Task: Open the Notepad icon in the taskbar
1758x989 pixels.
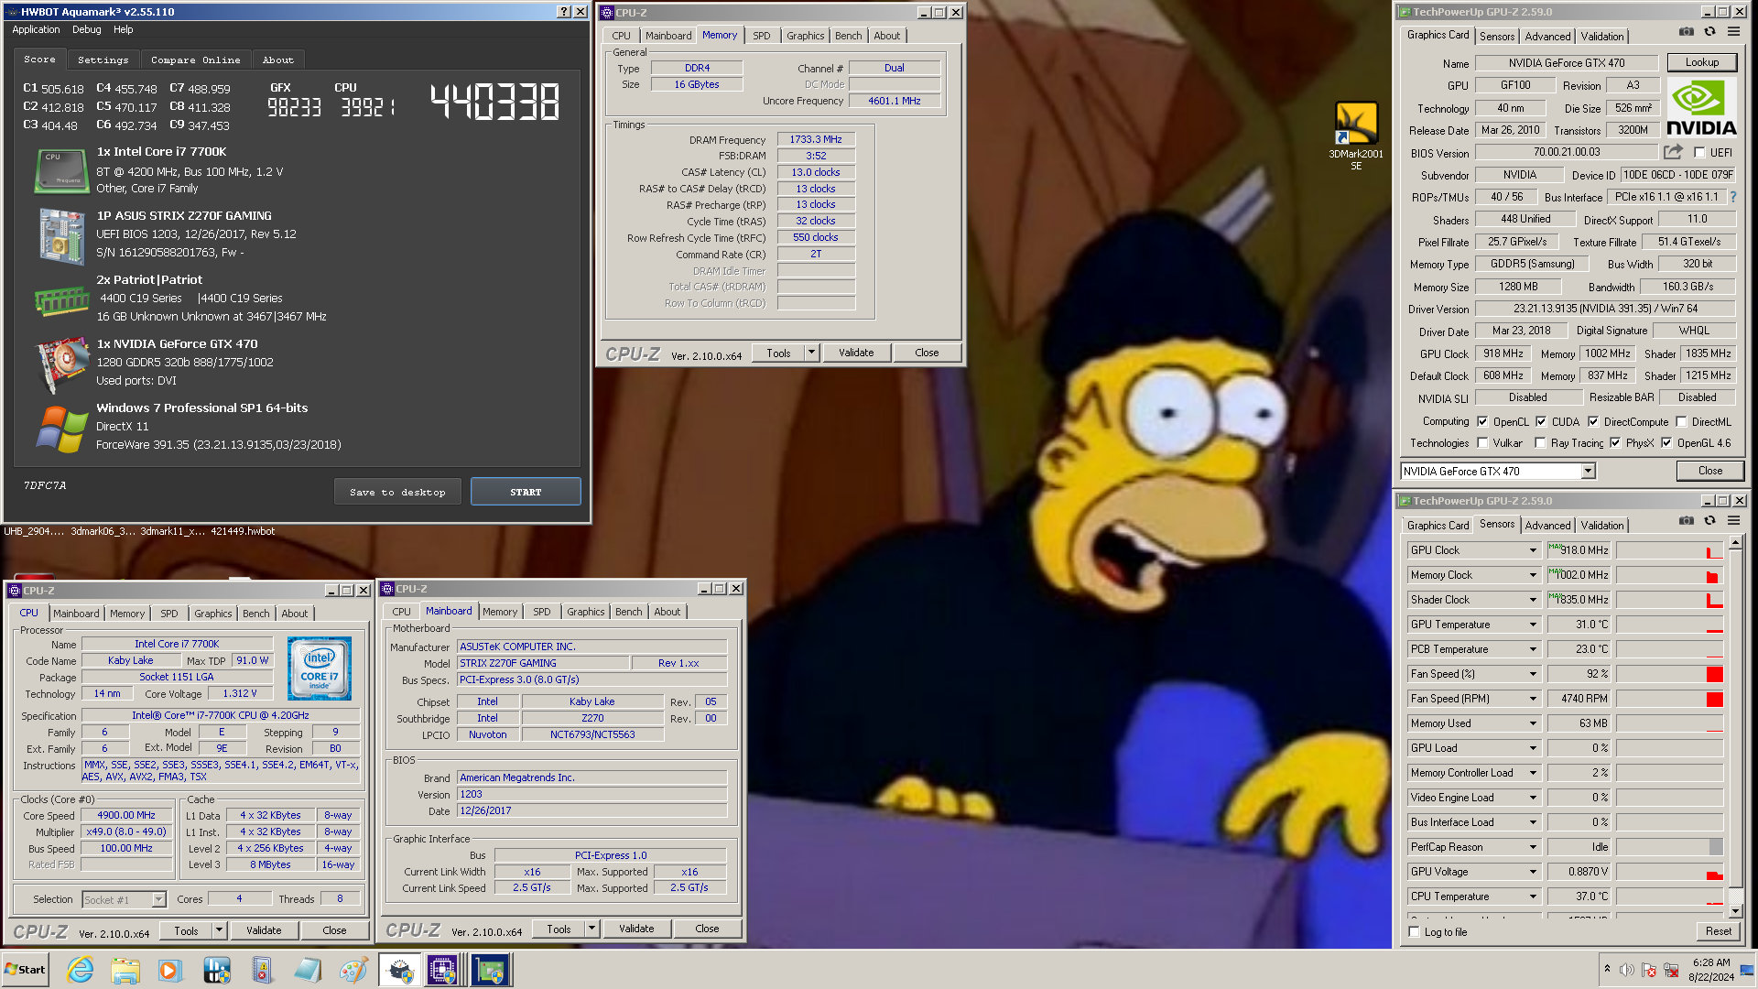Action: pos(308,970)
